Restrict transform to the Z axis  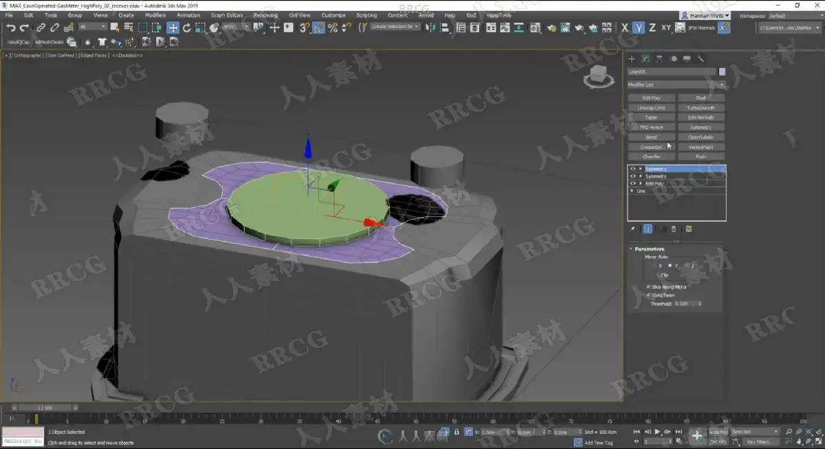point(652,27)
